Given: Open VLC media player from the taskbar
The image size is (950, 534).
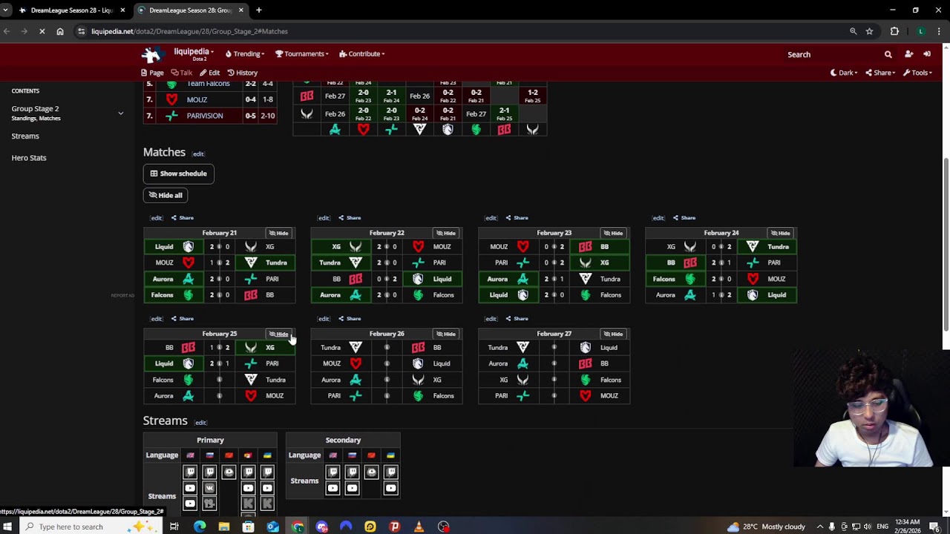Looking at the screenshot, I should click(x=419, y=527).
